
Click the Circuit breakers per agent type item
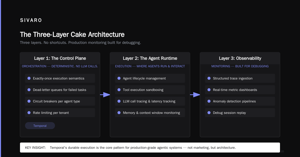tap(60, 101)
